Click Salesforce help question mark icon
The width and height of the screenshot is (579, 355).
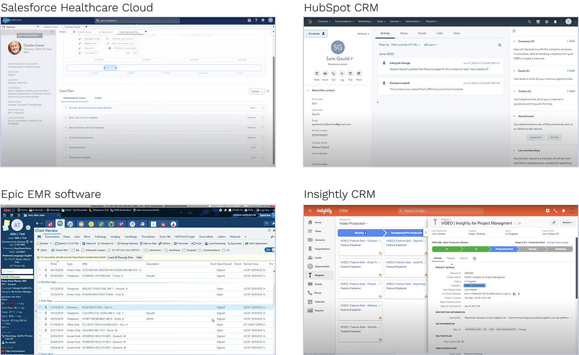tap(256, 20)
